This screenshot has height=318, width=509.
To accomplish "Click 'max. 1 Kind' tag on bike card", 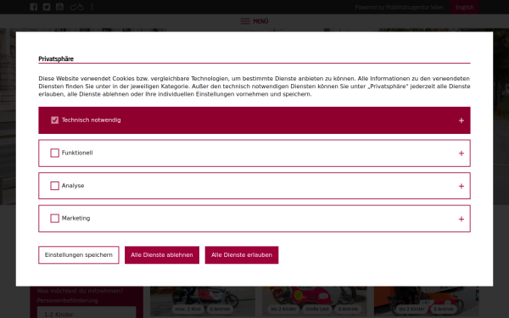I will point(188,309).
